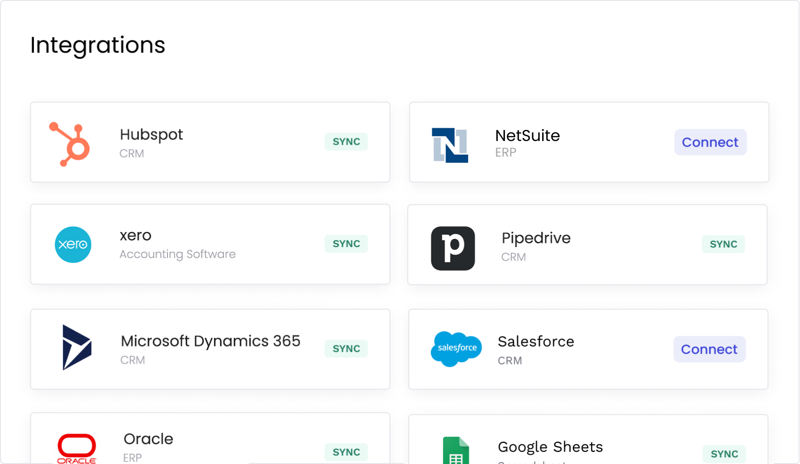Screen dimensions: 800x464
Task: Click the Microsoft Dynamics 365 logo
Action: pyautogui.click(x=77, y=348)
